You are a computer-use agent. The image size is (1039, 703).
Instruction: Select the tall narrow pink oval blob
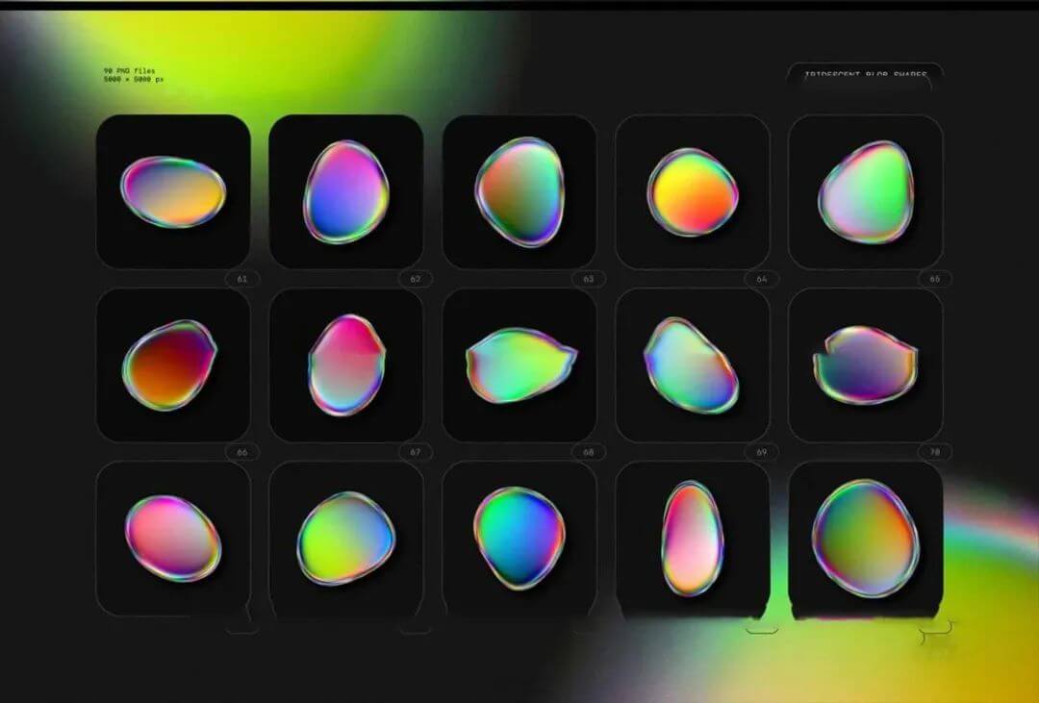[x=692, y=539]
